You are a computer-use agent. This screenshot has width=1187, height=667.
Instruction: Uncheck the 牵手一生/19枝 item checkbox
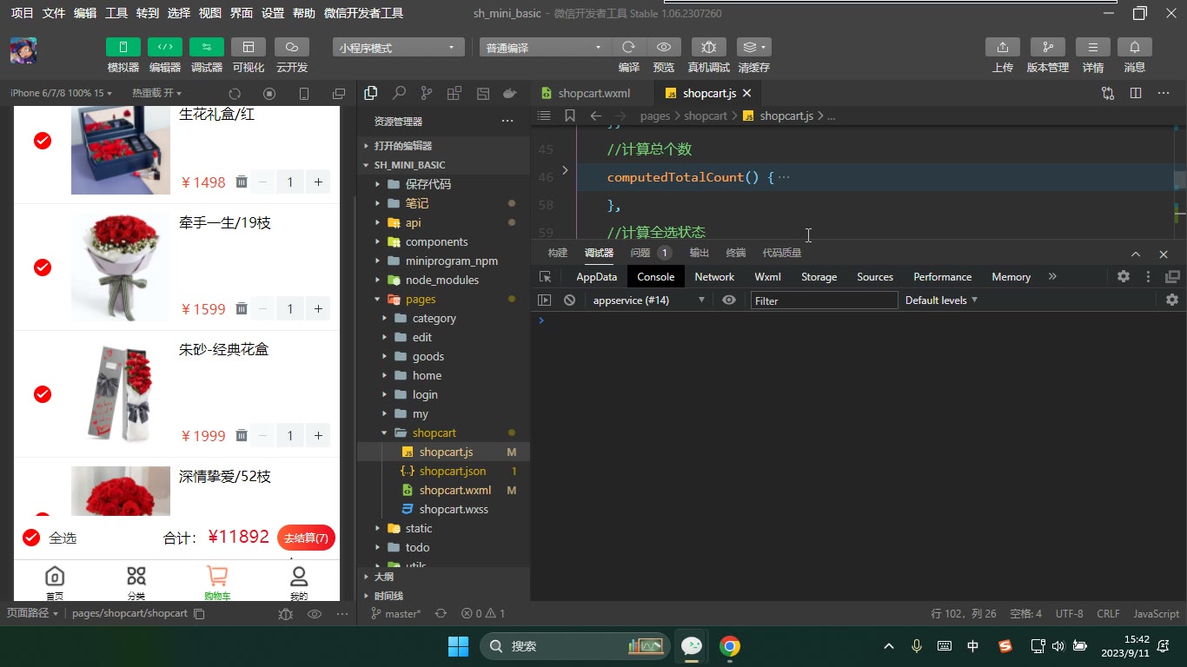click(42, 267)
